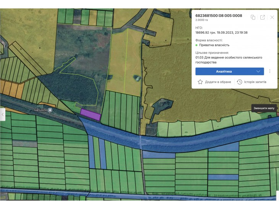Click the star icon beside Додати в обране
This screenshot has height=209, width=279.
[x=200, y=82]
